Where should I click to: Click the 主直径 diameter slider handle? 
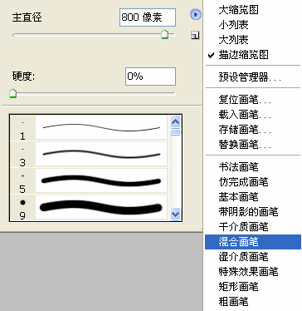164,34
